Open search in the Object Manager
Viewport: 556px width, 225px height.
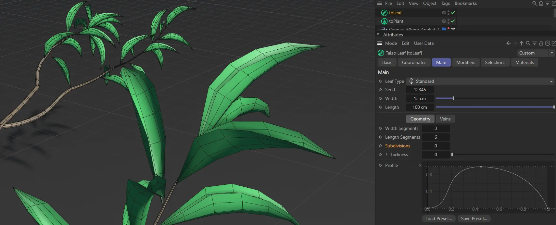tap(534, 3)
